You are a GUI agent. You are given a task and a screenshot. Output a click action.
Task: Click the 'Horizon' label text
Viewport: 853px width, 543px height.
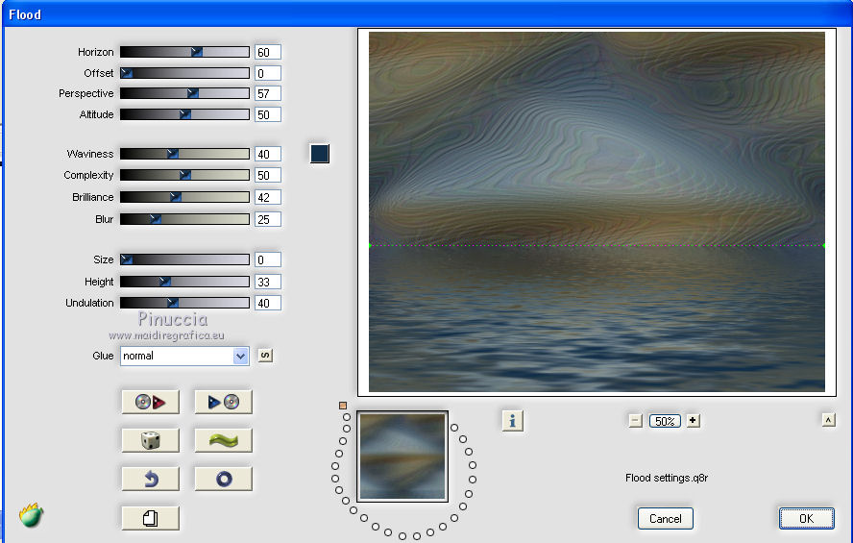click(x=95, y=52)
